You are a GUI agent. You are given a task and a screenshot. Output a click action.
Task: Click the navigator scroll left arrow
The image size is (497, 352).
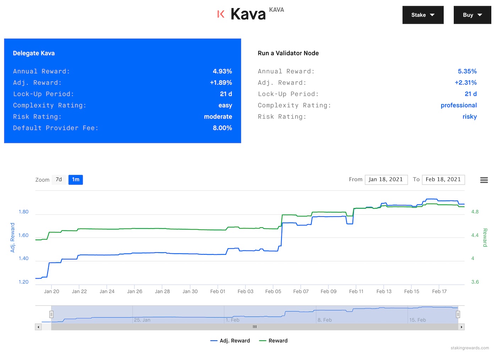pos(38,327)
